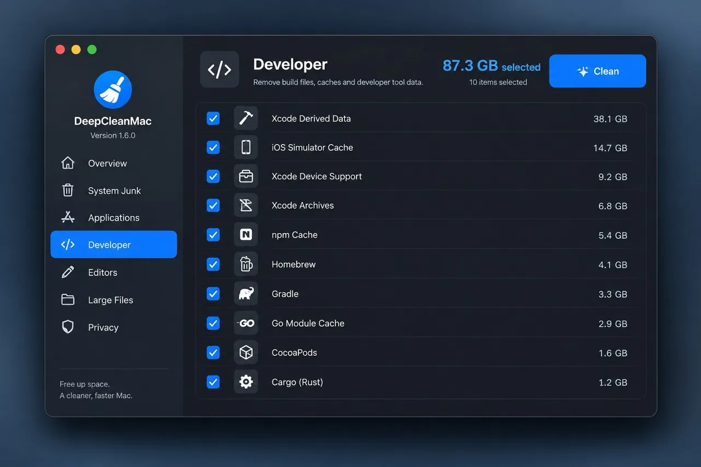Click the iOS Simulator Cache label

click(312, 147)
